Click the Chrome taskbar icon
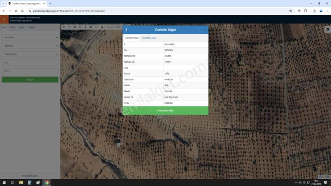 pos(46,182)
